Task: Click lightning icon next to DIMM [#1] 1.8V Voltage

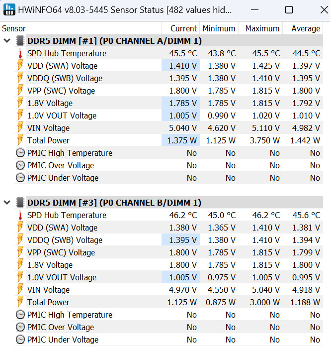Action: (x=20, y=103)
